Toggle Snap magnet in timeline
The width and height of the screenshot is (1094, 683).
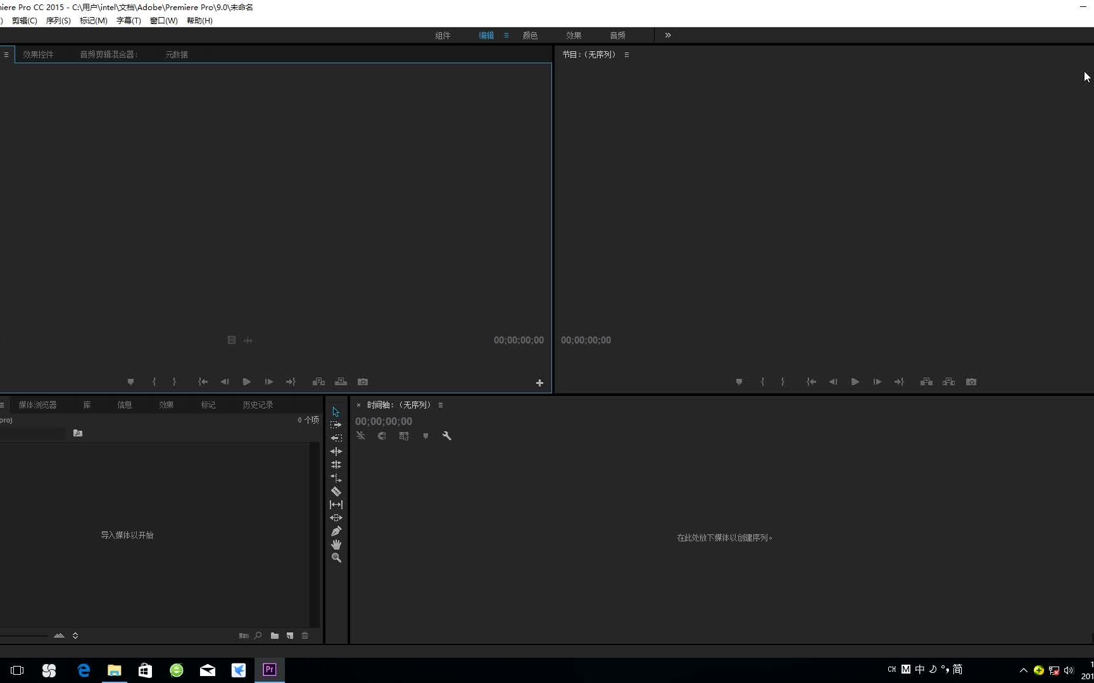click(x=382, y=436)
